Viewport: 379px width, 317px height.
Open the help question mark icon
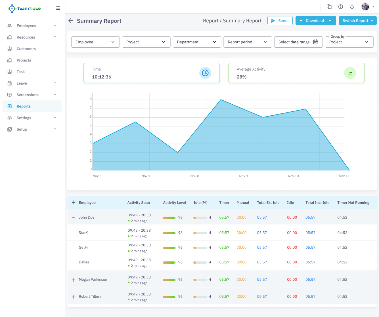click(x=341, y=7)
